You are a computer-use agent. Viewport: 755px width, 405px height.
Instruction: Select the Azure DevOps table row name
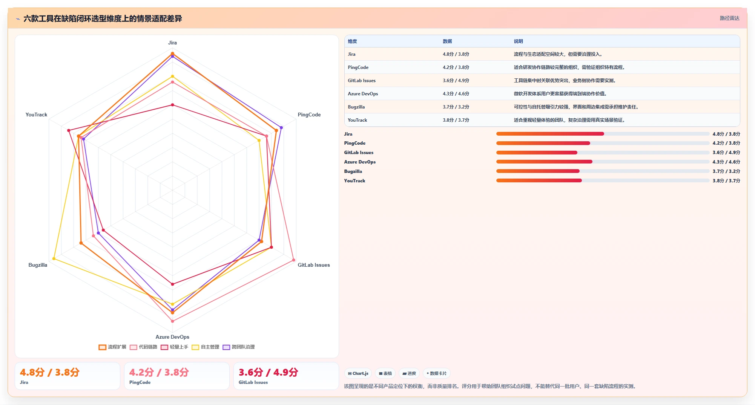[x=363, y=94]
